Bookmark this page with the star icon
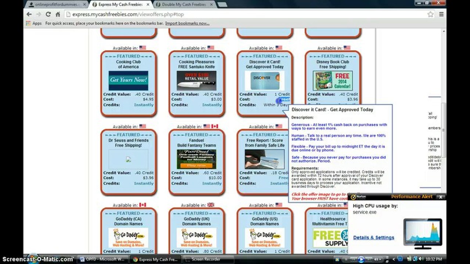 [x=431, y=14]
